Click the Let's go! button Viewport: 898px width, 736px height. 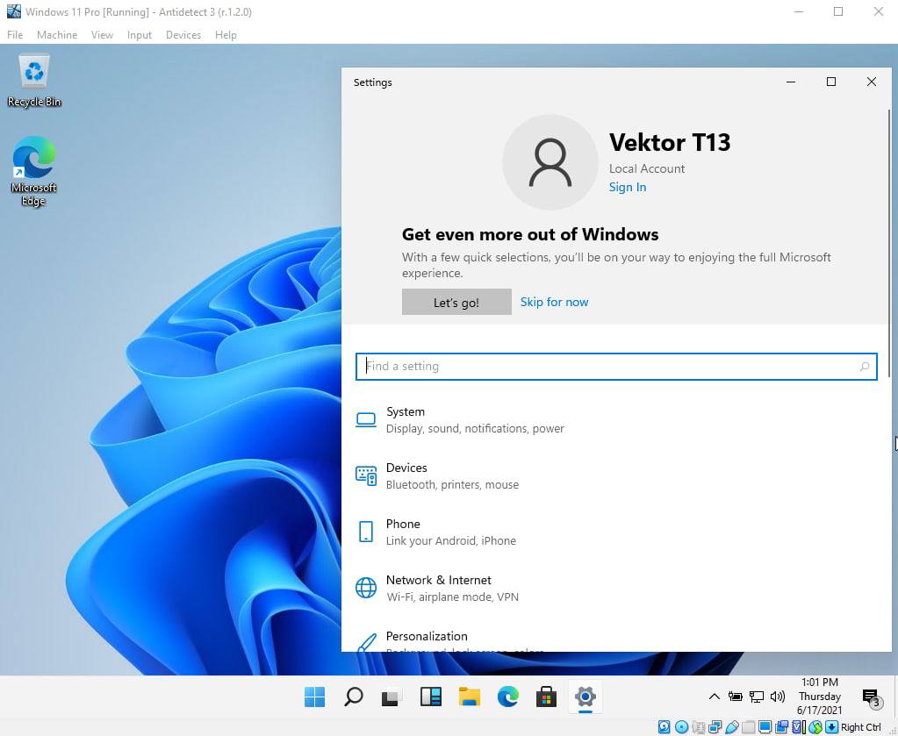(456, 302)
